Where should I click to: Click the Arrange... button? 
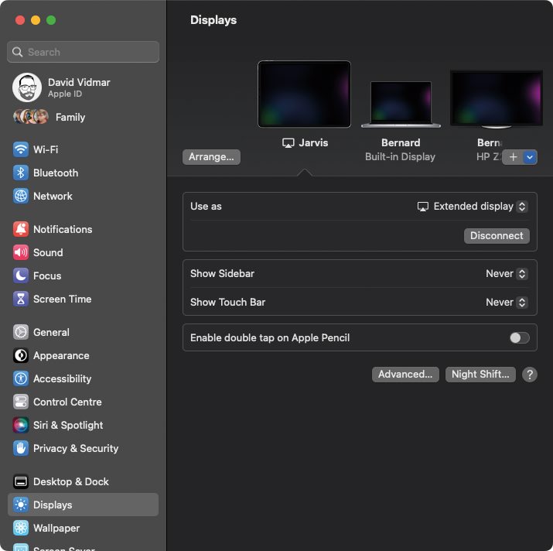[211, 157]
